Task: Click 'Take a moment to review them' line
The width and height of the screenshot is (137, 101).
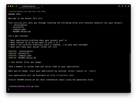Action: point(44,67)
